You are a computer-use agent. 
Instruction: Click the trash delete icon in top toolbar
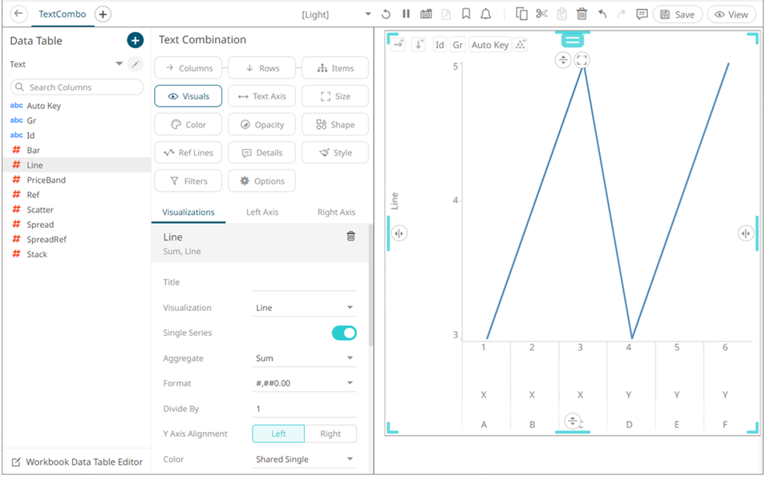582,14
